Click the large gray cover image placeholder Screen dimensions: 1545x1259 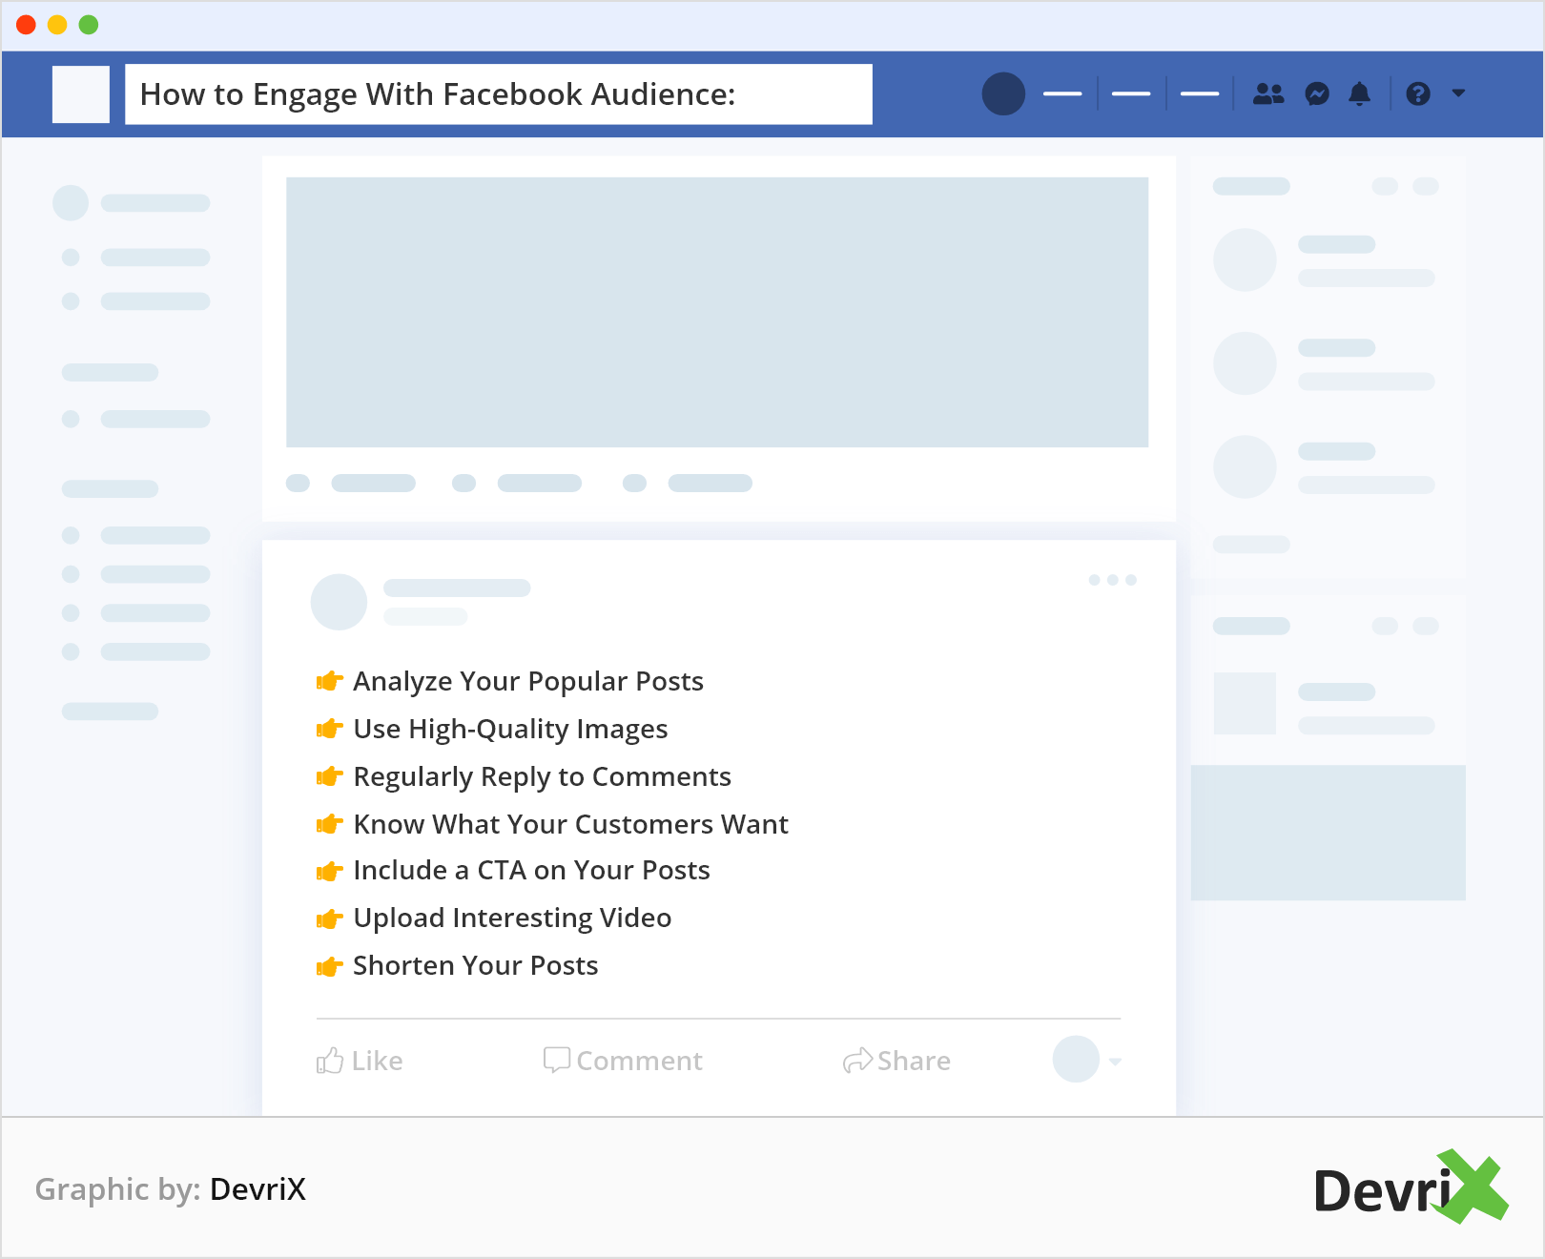[x=717, y=312]
